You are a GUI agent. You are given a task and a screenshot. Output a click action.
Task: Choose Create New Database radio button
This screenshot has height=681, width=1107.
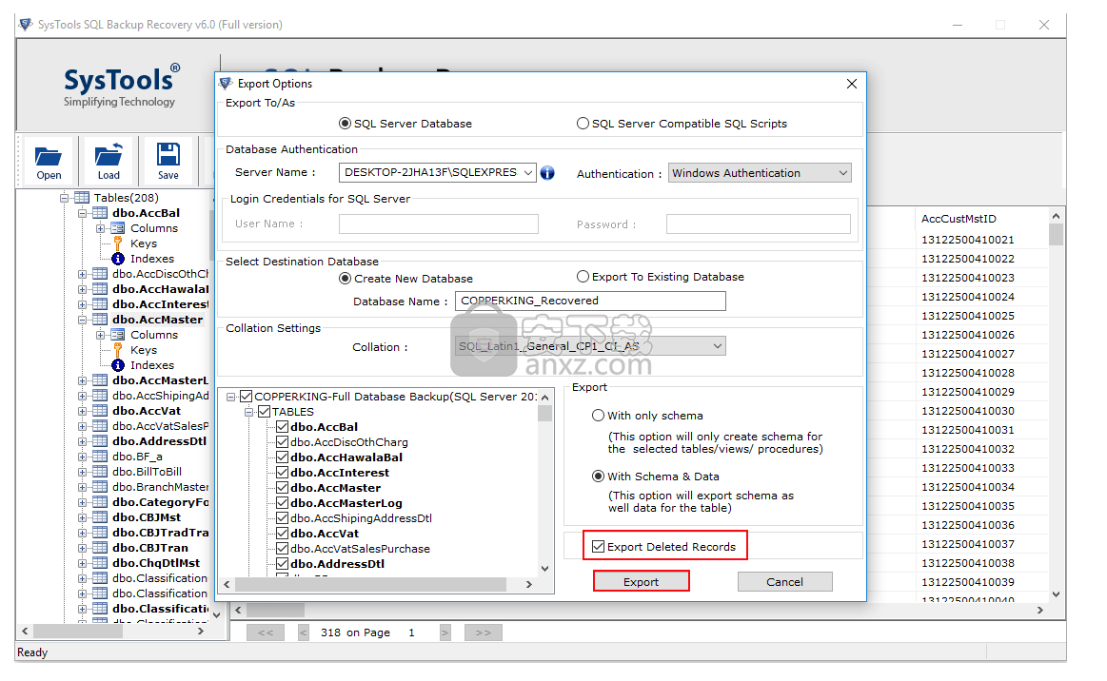(x=345, y=279)
